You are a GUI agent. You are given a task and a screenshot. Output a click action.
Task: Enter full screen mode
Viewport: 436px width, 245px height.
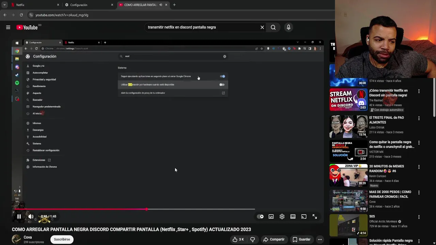tap(315, 216)
